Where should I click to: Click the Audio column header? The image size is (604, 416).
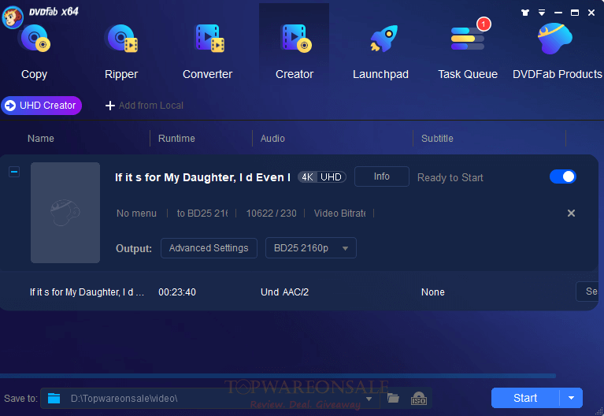(x=272, y=139)
